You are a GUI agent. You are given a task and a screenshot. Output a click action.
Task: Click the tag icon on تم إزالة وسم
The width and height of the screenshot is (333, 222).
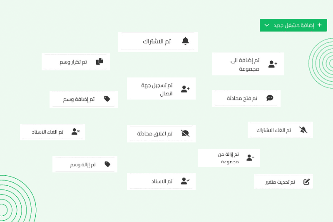[x=107, y=164]
